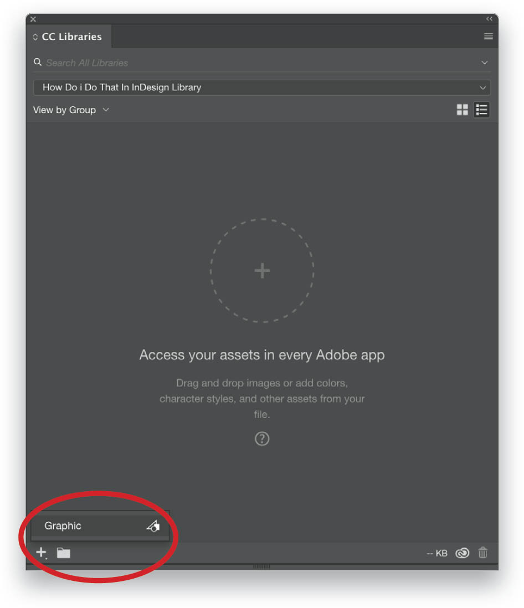Select the CC Libraries tab
Viewport: 524px width, 608px height.
(69, 37)
